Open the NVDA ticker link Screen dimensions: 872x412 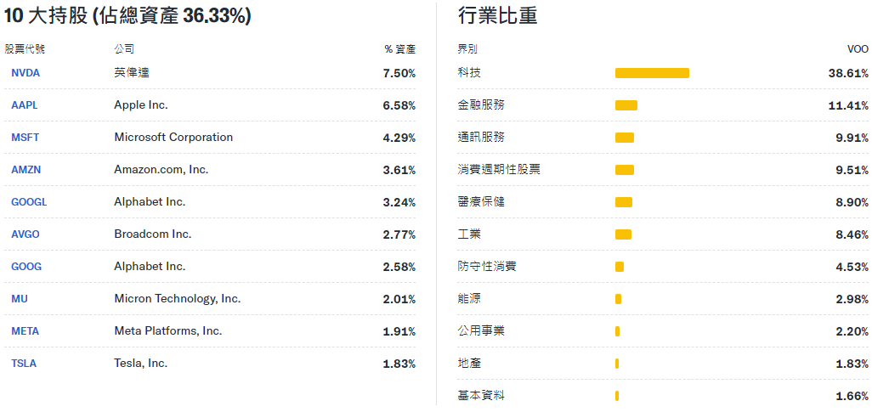click(x=25, y=73)
